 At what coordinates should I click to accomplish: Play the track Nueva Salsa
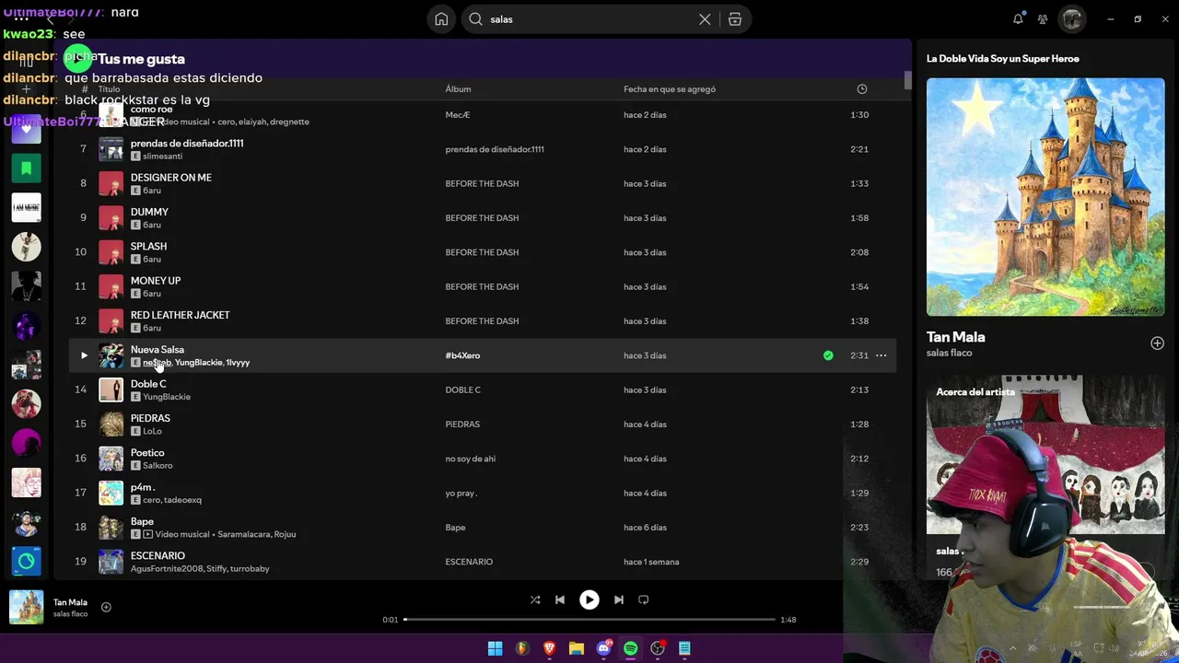84,355
